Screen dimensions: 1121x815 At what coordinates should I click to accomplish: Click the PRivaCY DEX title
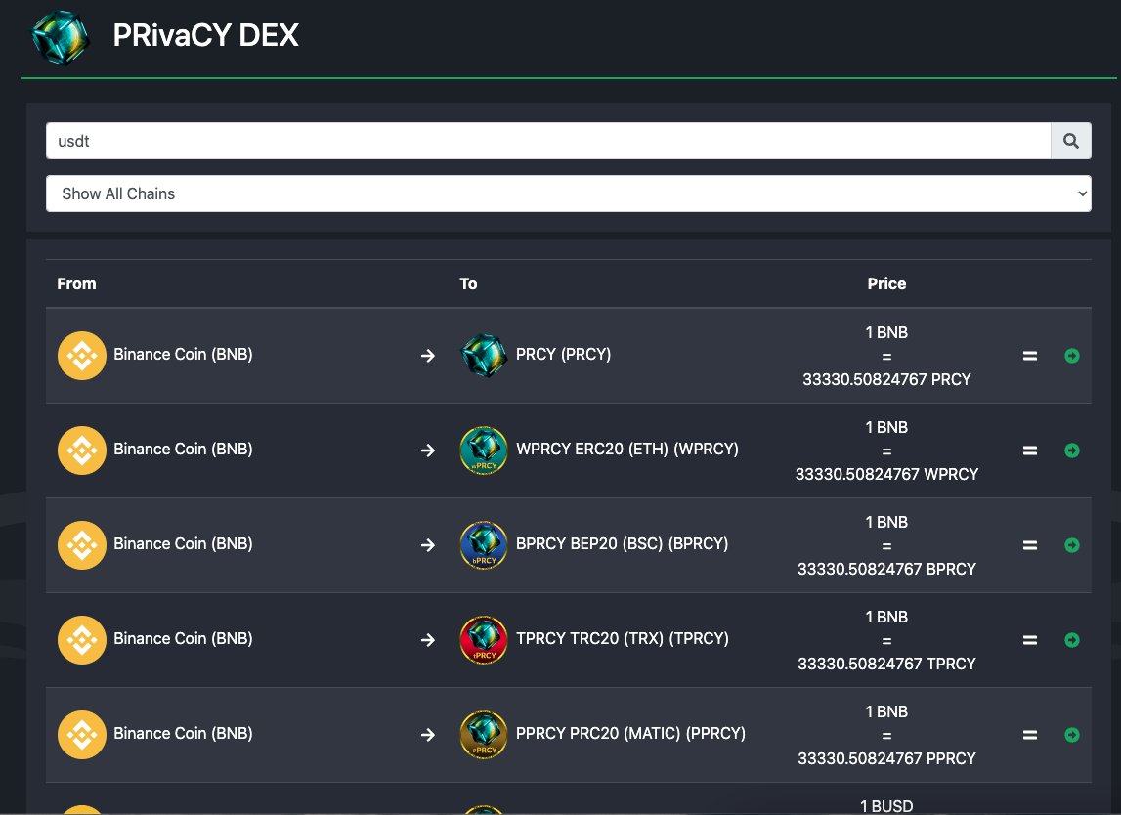[x=206, y=35]
